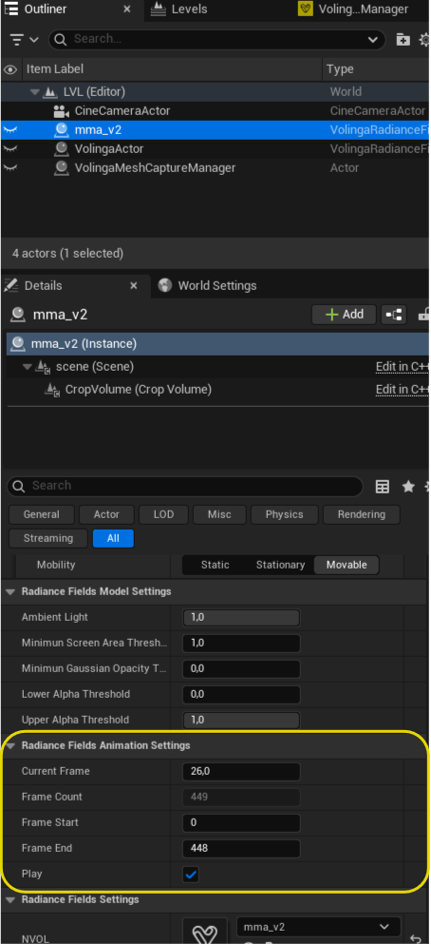Viewport: 431px width, 944px height.
Task: Click the Frame Start input field
Action: 241,823
